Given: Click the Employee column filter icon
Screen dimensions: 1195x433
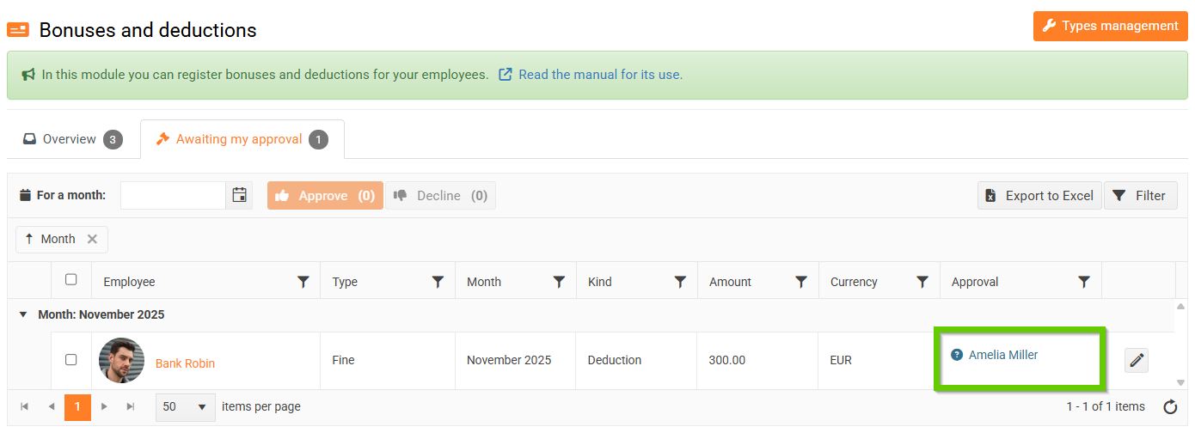Looking at the screenshot, I should coord(303,282).
